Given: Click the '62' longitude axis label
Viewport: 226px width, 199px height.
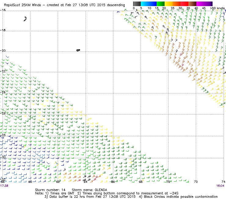Looking at the screenshot, I should click(x=58, y=182).
